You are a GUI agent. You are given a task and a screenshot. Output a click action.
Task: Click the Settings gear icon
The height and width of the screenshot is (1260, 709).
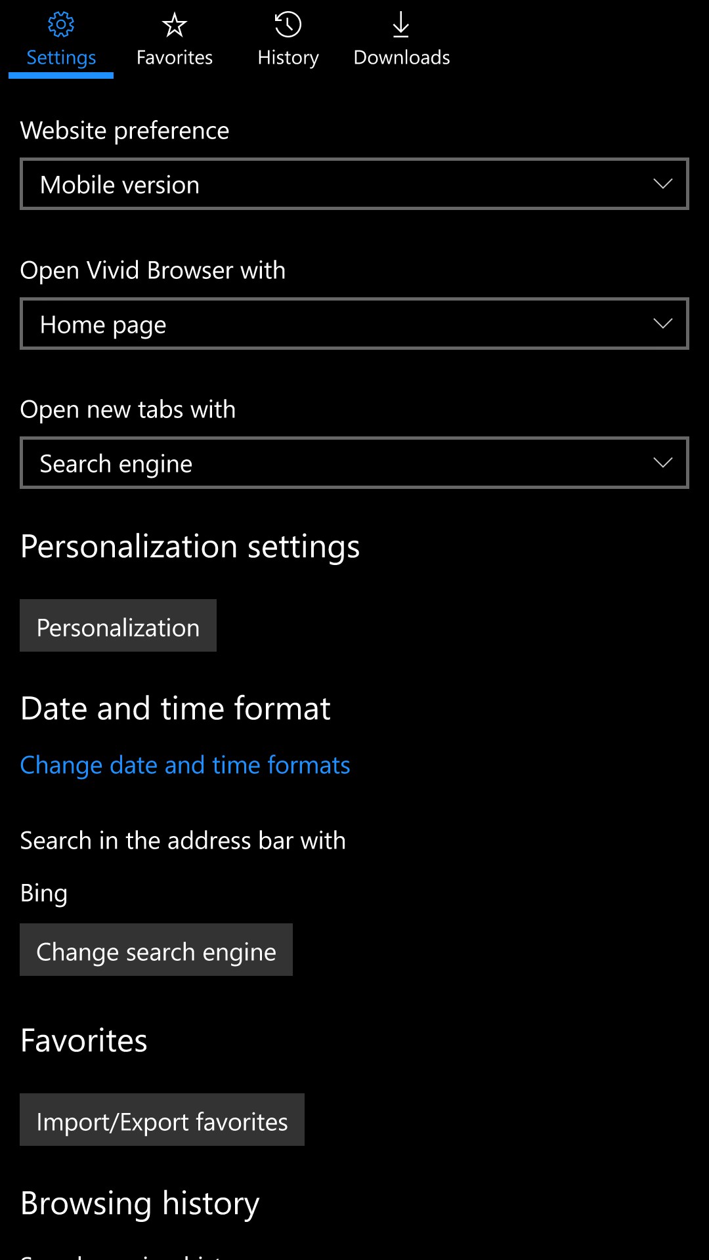tap(61, 25)
